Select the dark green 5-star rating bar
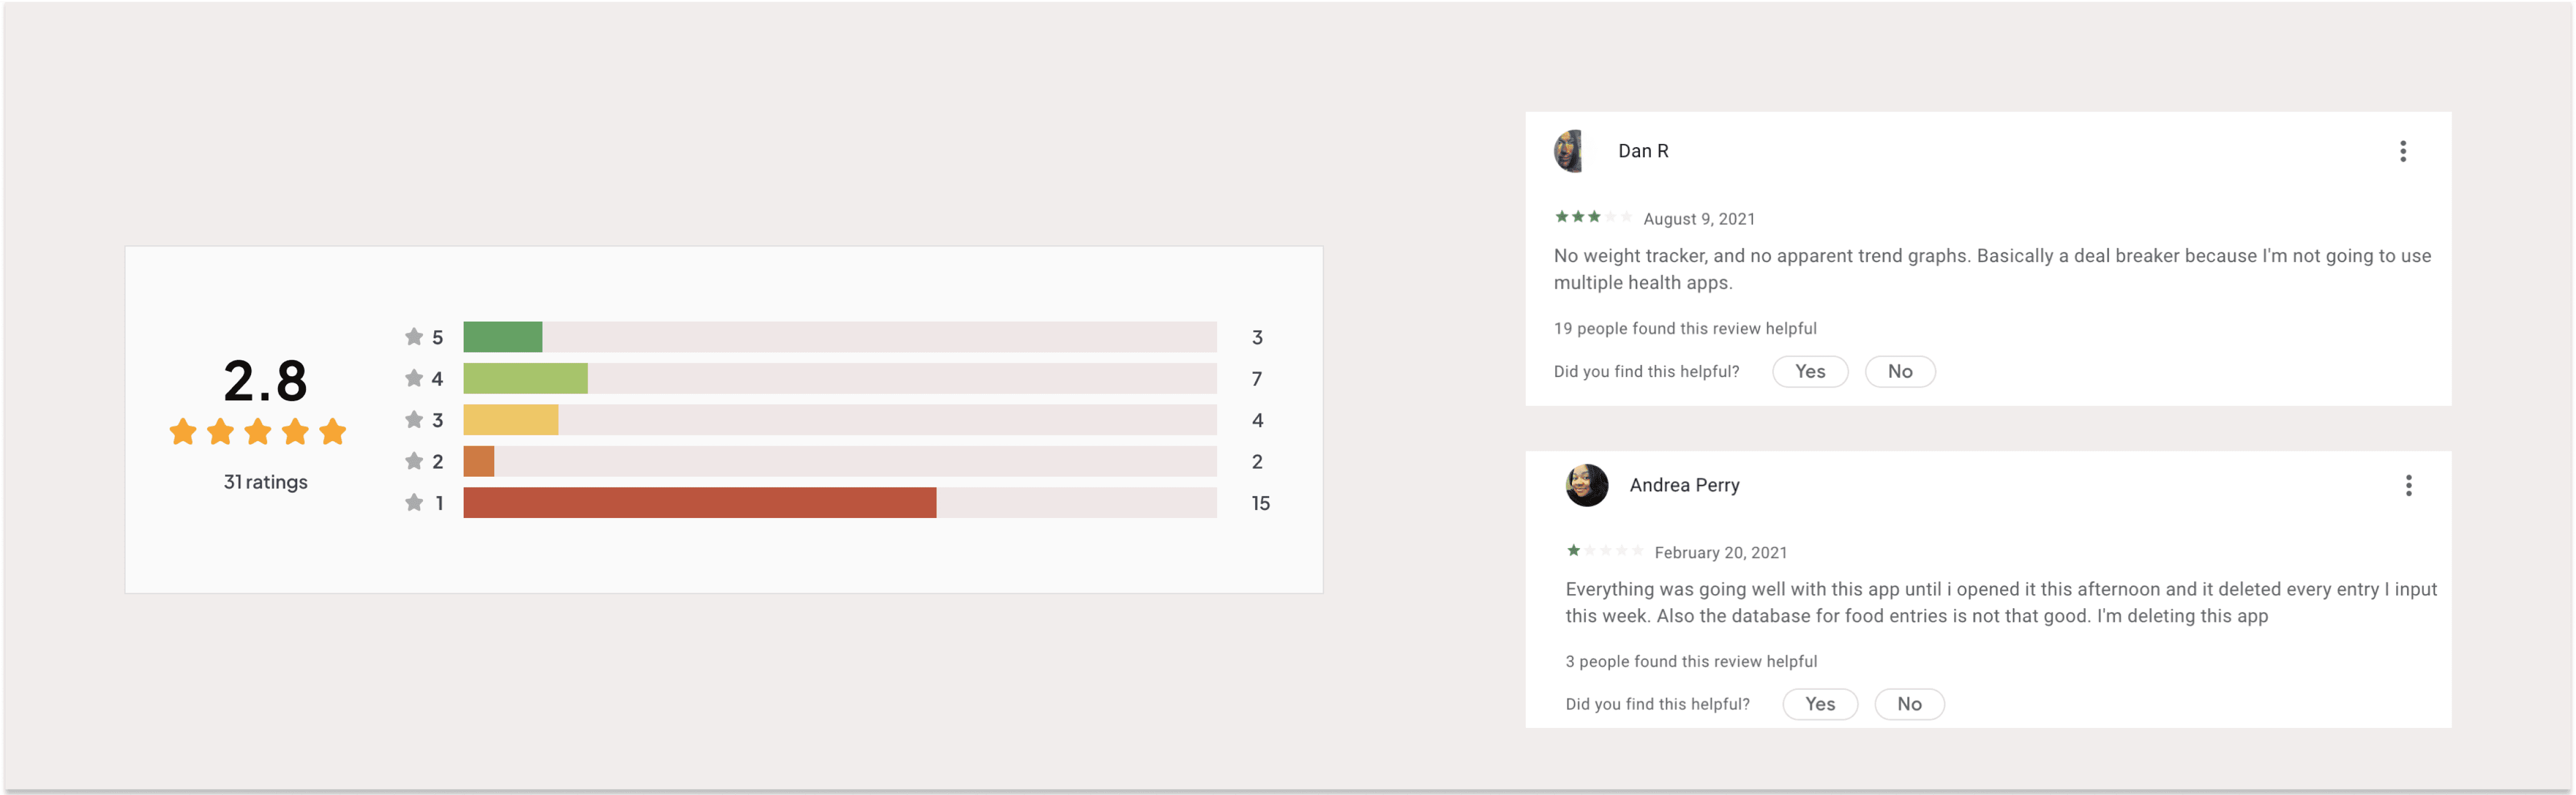The height and width of the screenshot is (795, 2576). [x=502, y=337]
